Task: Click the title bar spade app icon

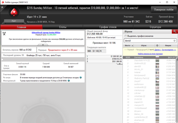Action: (3, 2)
